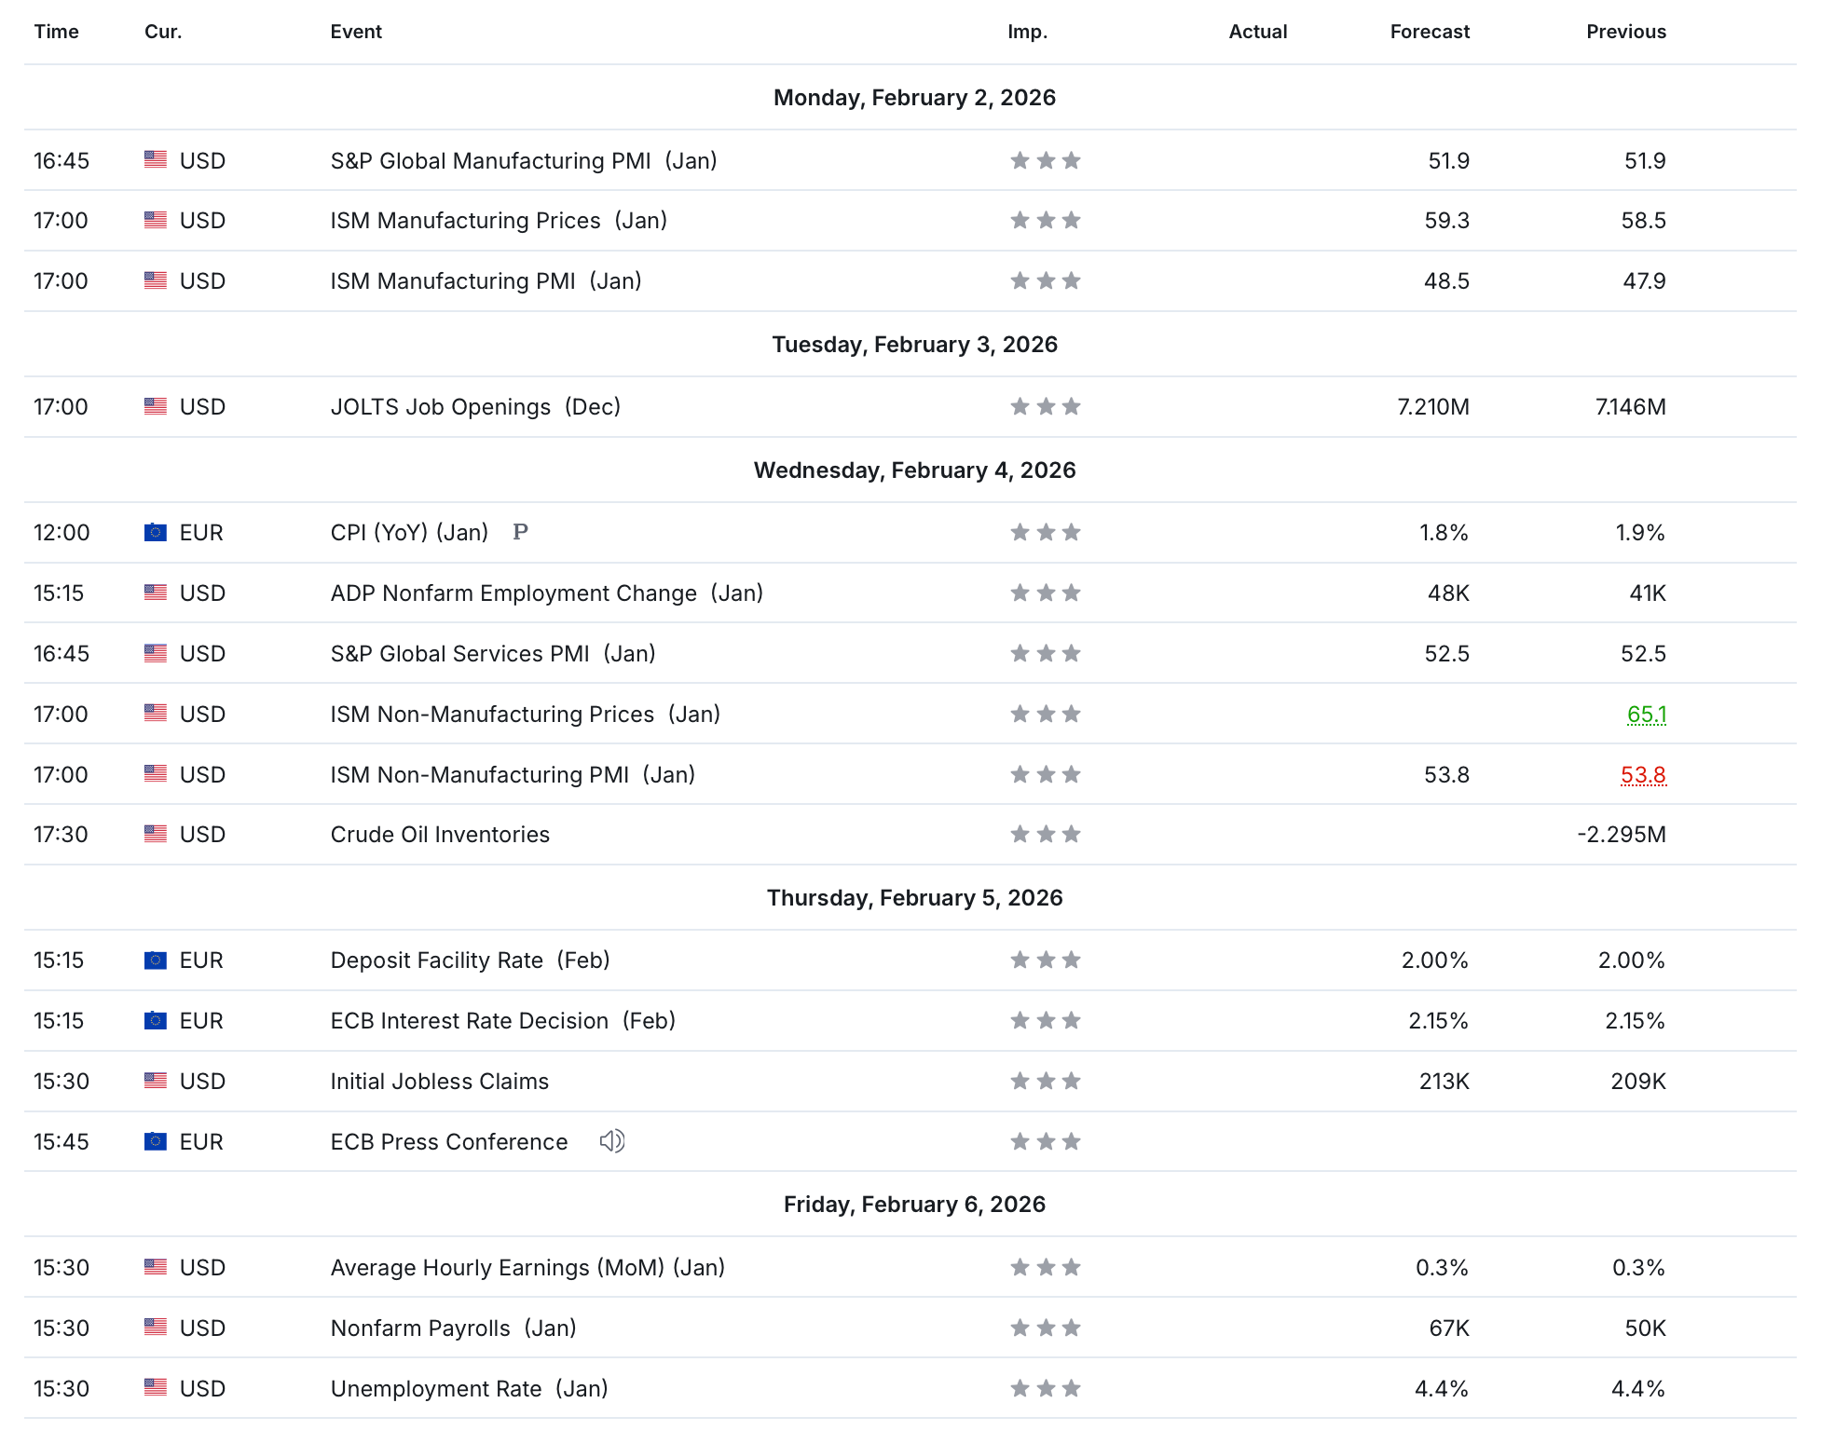Click the US flag beside Crude Oil Inventories
Screen dimensions: 1821x1444
(156, 834)
